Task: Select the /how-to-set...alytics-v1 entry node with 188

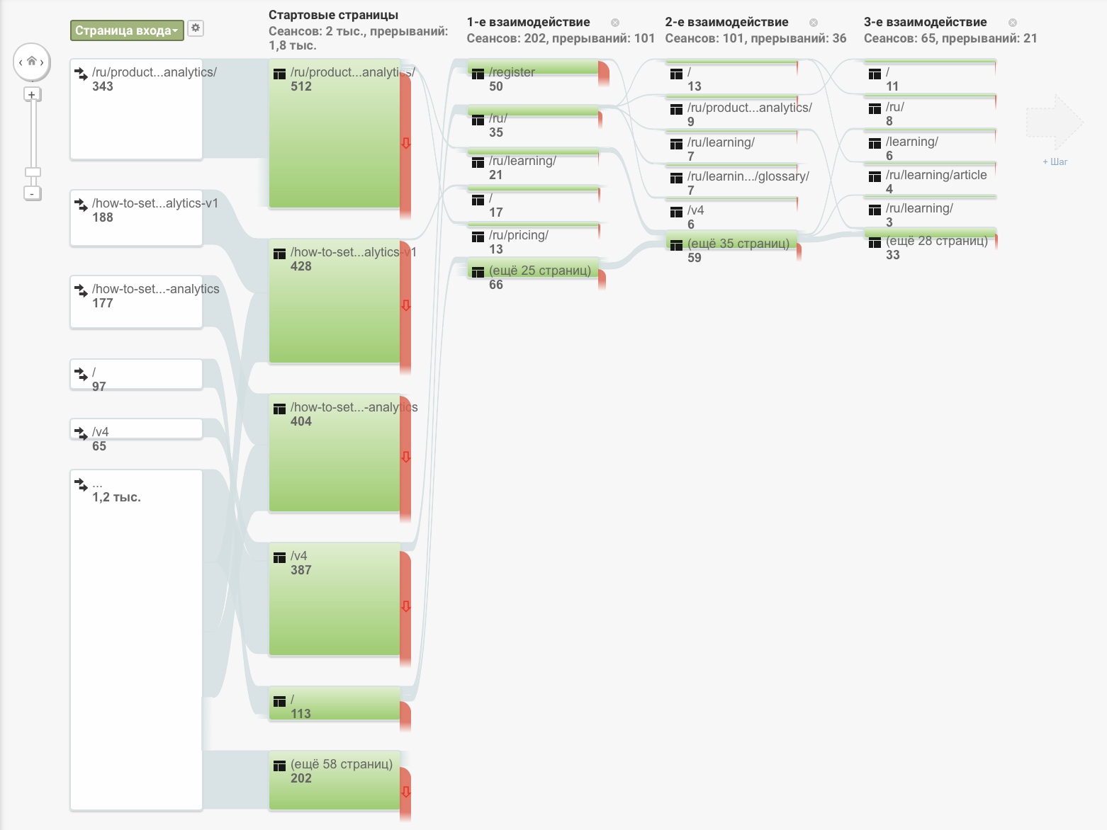Action: (136, 217)
